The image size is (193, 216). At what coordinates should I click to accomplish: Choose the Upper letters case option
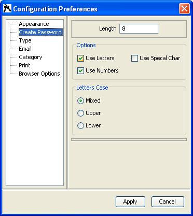pos(80,113)
